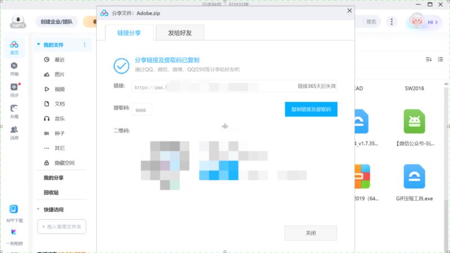Image resolution: width=450 pixels, height=253 pixels.
Task: Click the 创建企业/团队 button
Action: pyautogui.click(x=57, y=22)
